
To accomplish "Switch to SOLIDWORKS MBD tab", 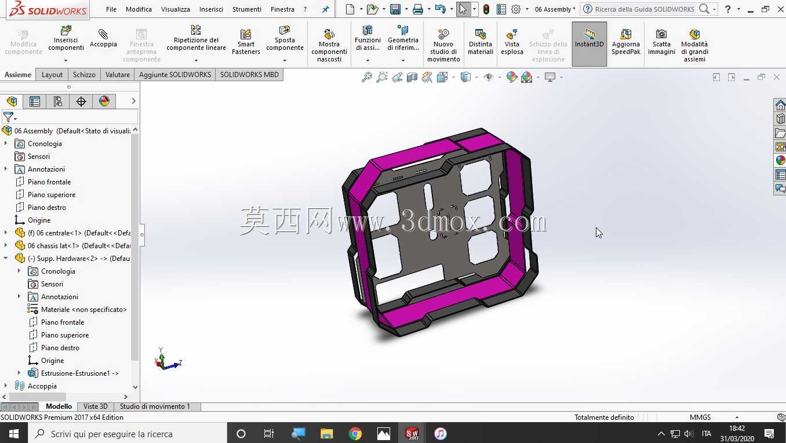I will (x=249, y=74).
